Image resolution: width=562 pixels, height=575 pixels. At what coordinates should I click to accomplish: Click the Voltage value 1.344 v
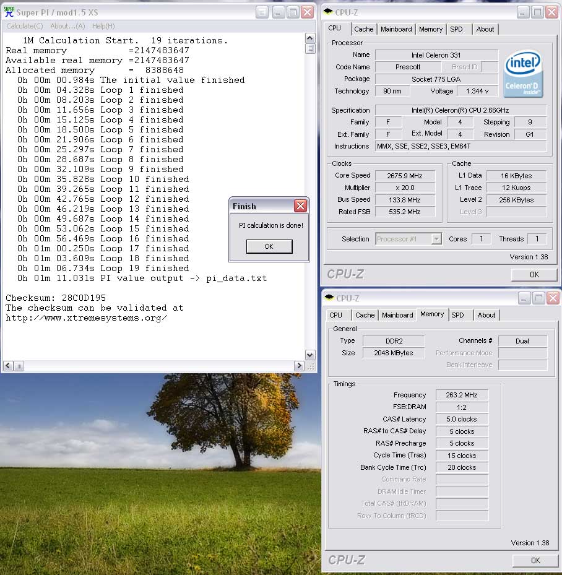click(x=477, y=92)
